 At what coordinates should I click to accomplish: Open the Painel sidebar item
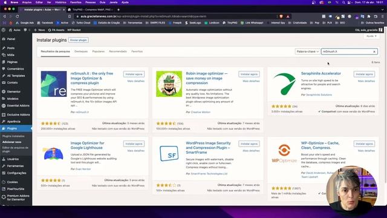[x=11, y=39]
